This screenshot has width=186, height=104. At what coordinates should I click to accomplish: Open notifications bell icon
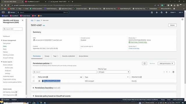pyautogui.click(x=157, y=12)
